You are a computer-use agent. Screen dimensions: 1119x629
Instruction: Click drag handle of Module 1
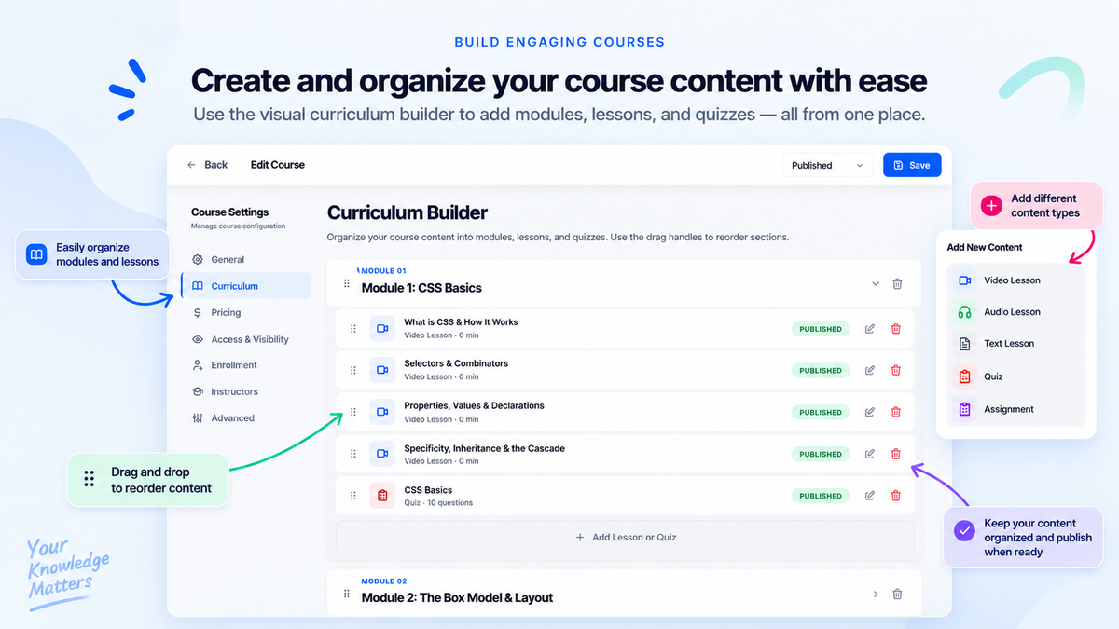[x=347, y=283]
